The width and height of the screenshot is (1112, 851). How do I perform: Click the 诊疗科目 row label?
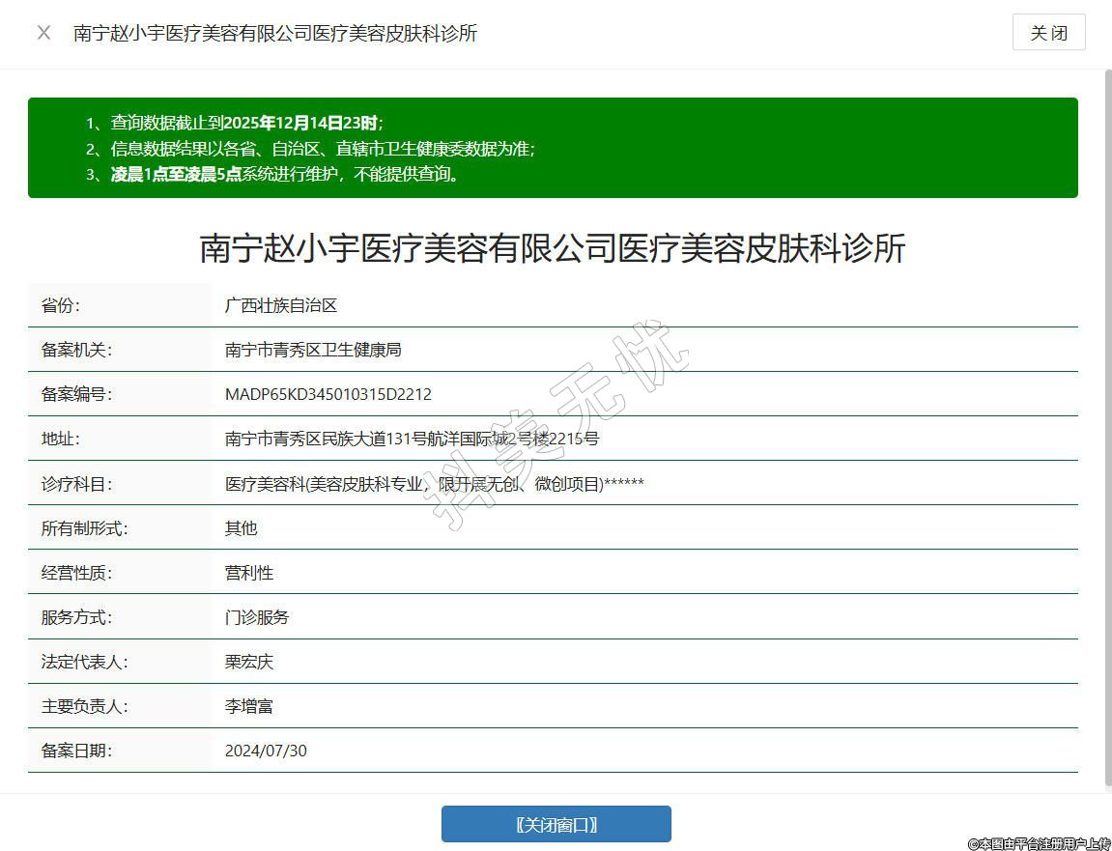point(76,483)
